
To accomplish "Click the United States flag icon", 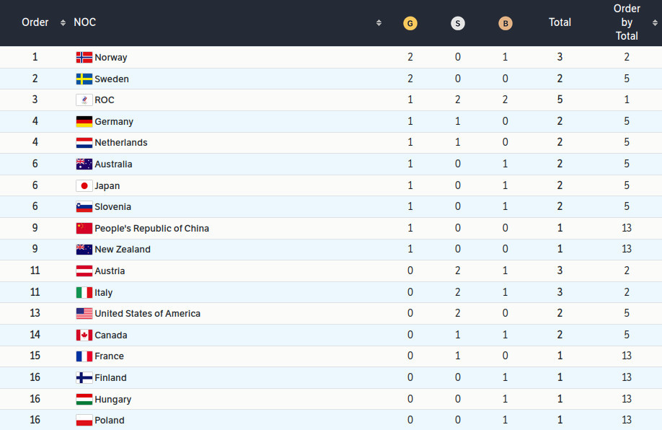I will [84, 314].
